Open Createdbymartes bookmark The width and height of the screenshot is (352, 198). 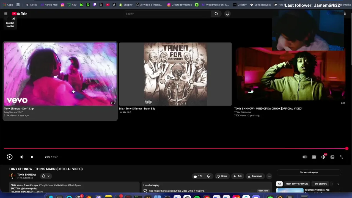click(180, 5)
